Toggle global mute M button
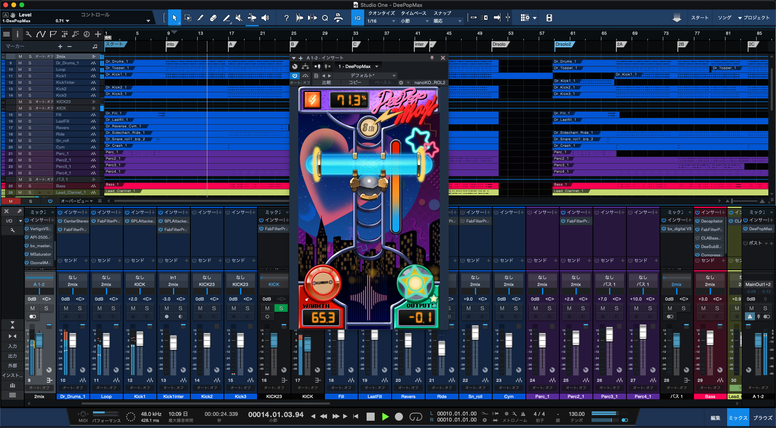This screenshot has width=776, height=428. [11, 201]
